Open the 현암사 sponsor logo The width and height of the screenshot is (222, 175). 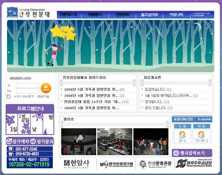pos(77,164)
